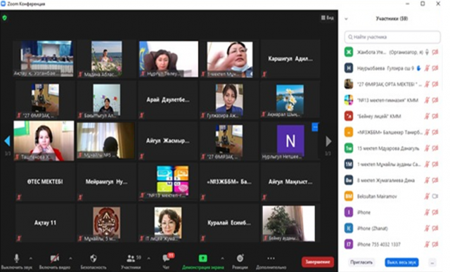The width and height of the screenshot is (450, 272).
Task: Open the Participants icon showing 59
Action: pos(131,258)
